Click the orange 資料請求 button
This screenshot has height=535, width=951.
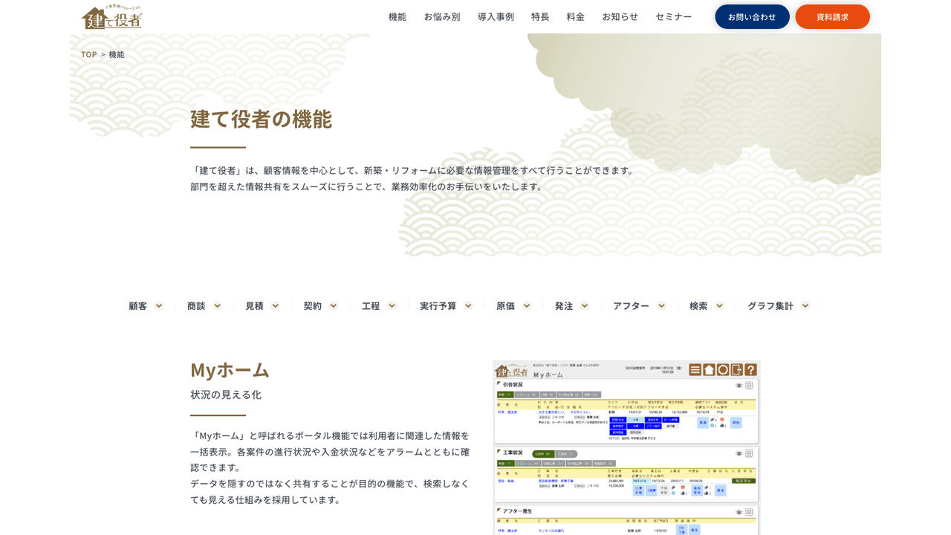(x=832, y=16)
